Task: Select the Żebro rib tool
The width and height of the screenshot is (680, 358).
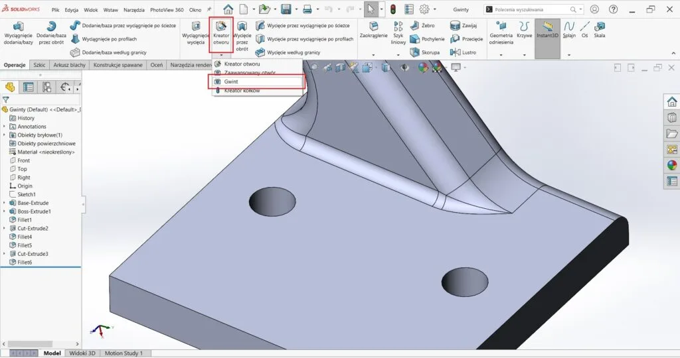Action: click(422, 26)
